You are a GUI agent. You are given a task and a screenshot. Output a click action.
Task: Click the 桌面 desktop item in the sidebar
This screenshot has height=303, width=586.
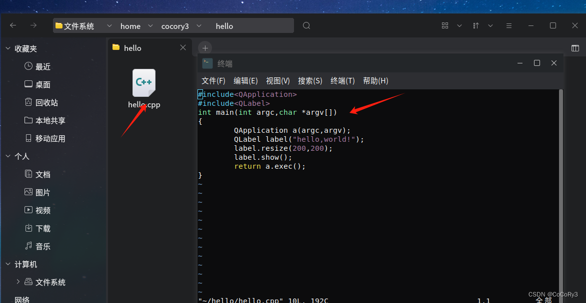pyautogui.click(x=42, y=84)
